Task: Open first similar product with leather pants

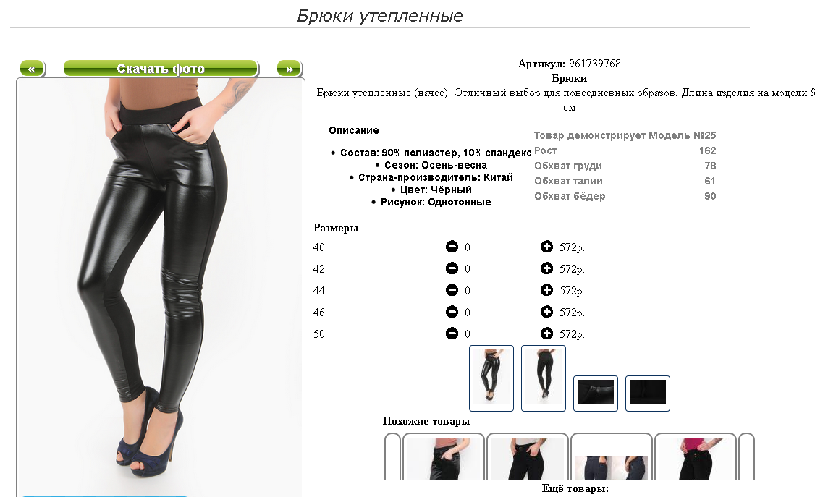Action: 444,457
